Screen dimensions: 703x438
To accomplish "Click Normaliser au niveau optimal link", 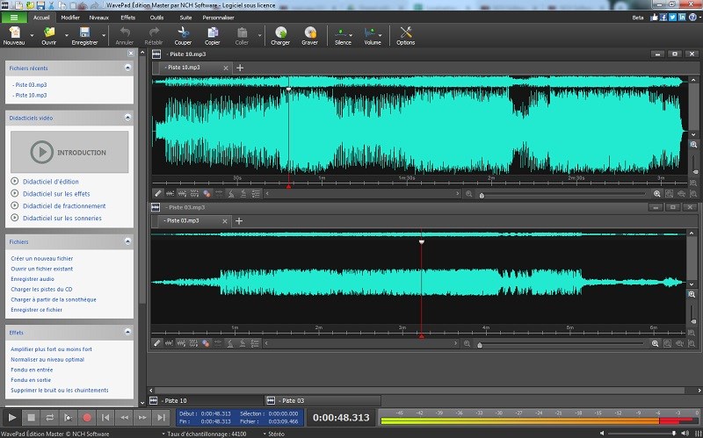I will tap(47, 359).
